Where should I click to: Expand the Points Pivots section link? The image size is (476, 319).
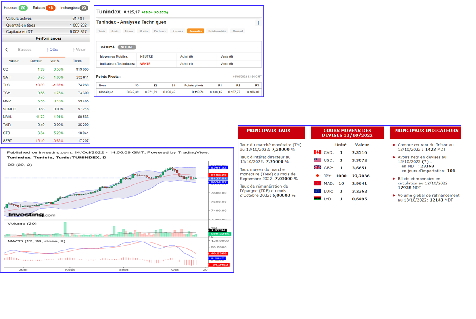pyautogui.click(x=109, y=77)
